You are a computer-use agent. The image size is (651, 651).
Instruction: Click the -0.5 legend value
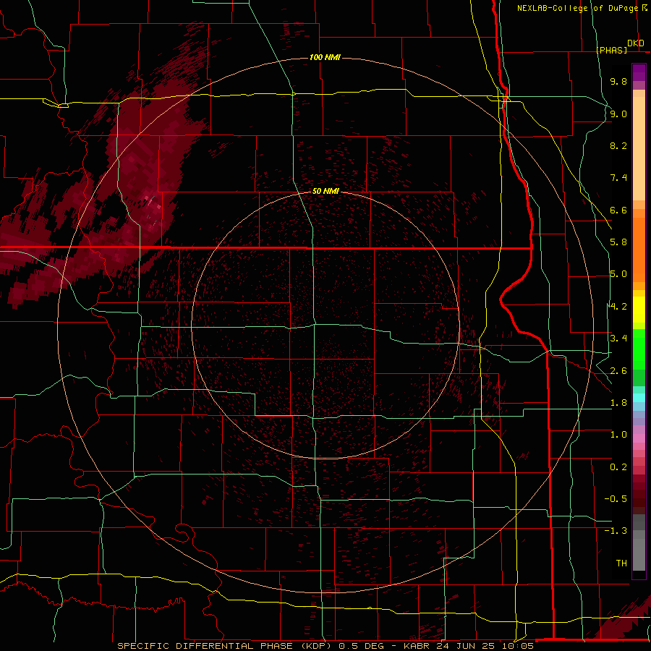[x=616, y=499]
